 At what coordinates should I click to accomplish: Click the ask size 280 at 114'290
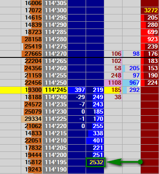150,25
